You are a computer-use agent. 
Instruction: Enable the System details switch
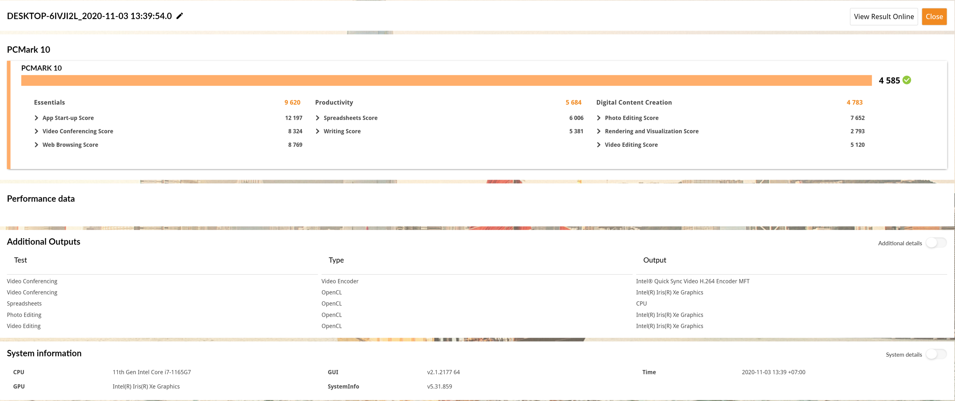pyautogui.click(x=936, y=354)
